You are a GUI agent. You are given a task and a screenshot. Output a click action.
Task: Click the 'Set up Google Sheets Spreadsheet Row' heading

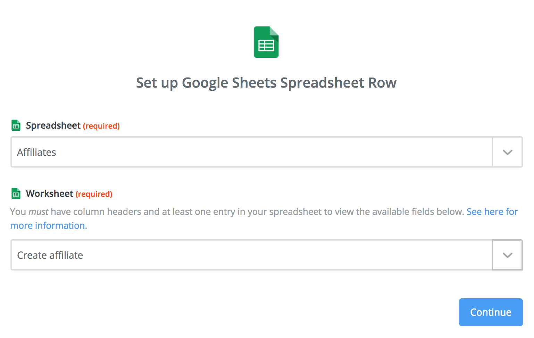pyautogui.click(x=266, y=83)
